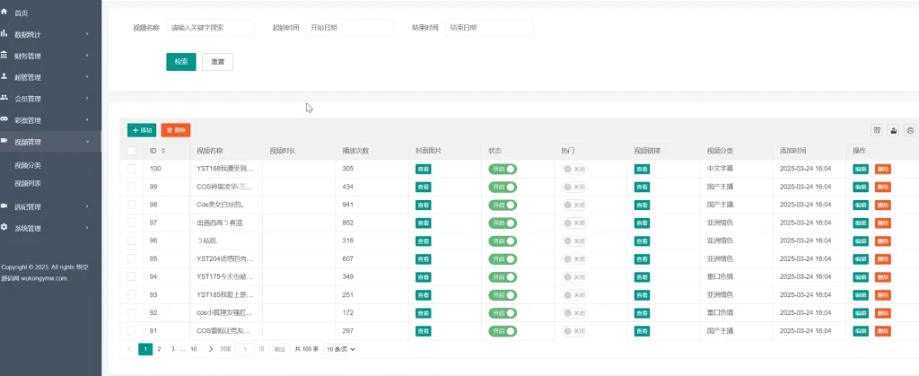Click the bar chart icon for 数据统计
The height and width of the screenshot is (376, 919).
coord(5,34)
